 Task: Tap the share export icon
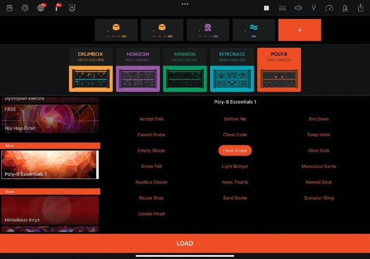(x=360, y=8)
